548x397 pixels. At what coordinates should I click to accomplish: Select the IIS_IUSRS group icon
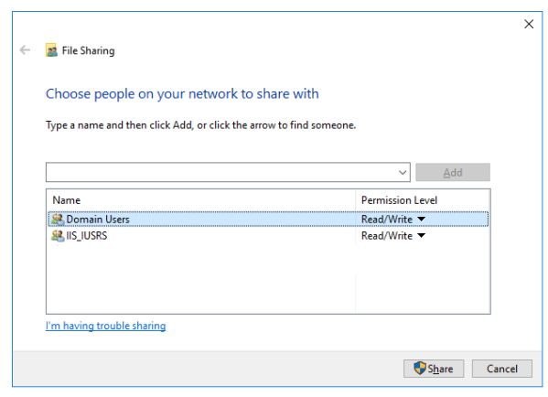coord(58,235)
